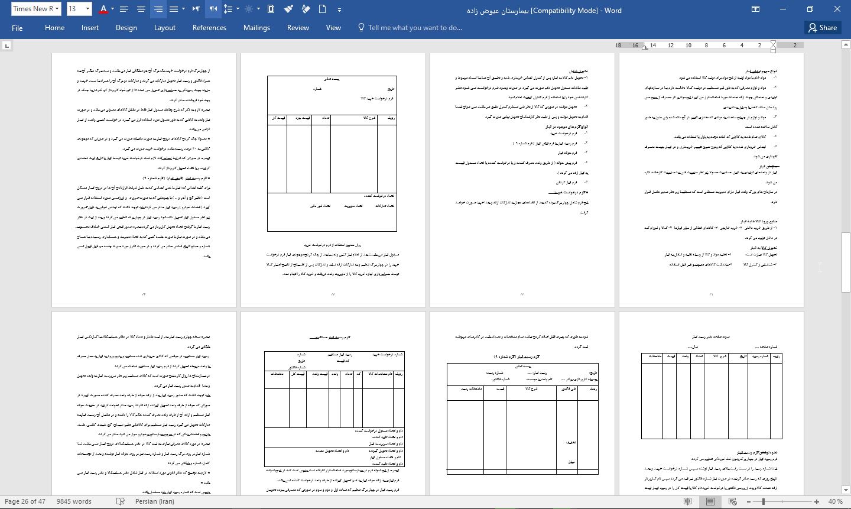851x509 pixels.
Task: Click the new blank document icon
Action: click(323, 9)
